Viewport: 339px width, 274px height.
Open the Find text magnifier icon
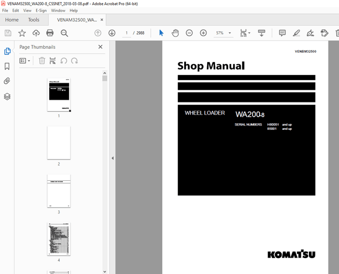click(x=64, y=33)
